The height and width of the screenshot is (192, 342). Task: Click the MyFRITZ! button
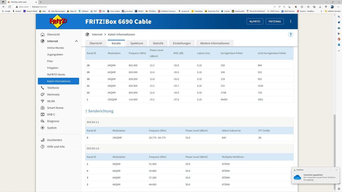pos(255,21)
